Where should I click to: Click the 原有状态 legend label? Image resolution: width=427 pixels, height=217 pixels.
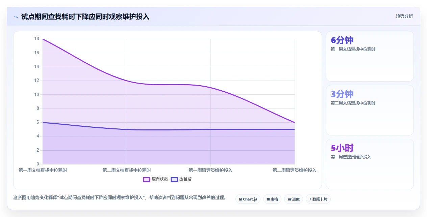159,179
